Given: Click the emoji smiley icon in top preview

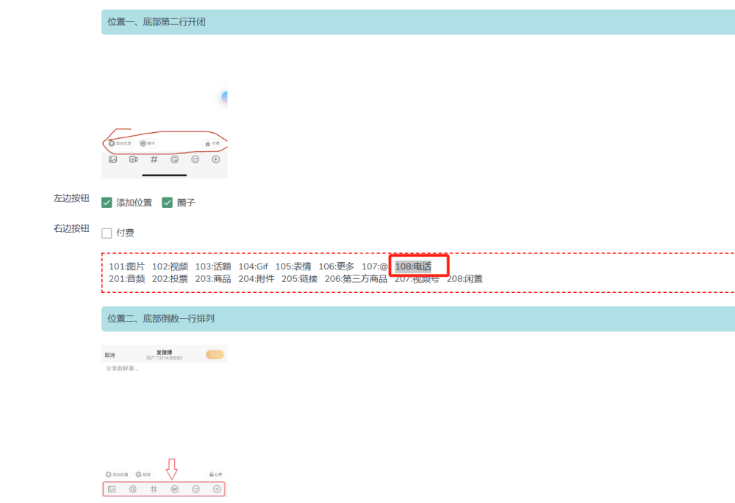Looking at the screenshot, I should click(x=196, y=159).
